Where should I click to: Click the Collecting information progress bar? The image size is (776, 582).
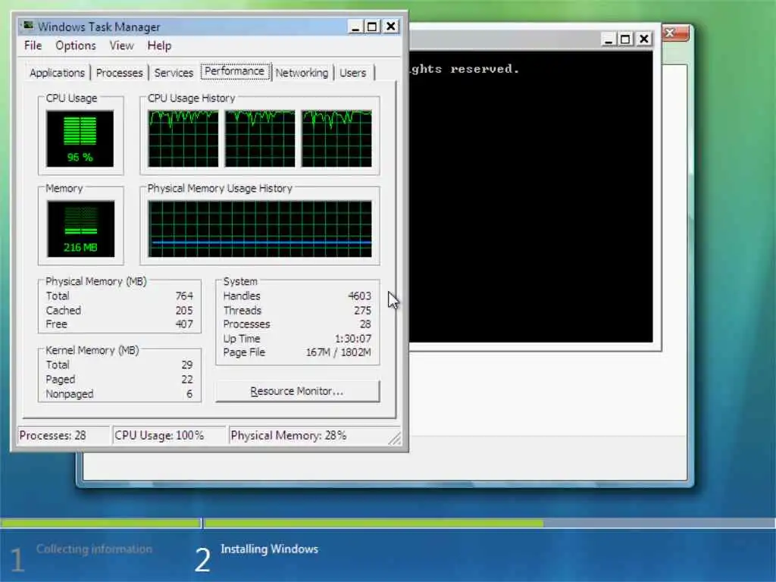101,523
